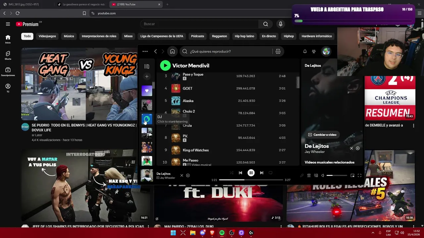
Task: Click the Spotify track list scrollbar
Action: click(297, 83)
